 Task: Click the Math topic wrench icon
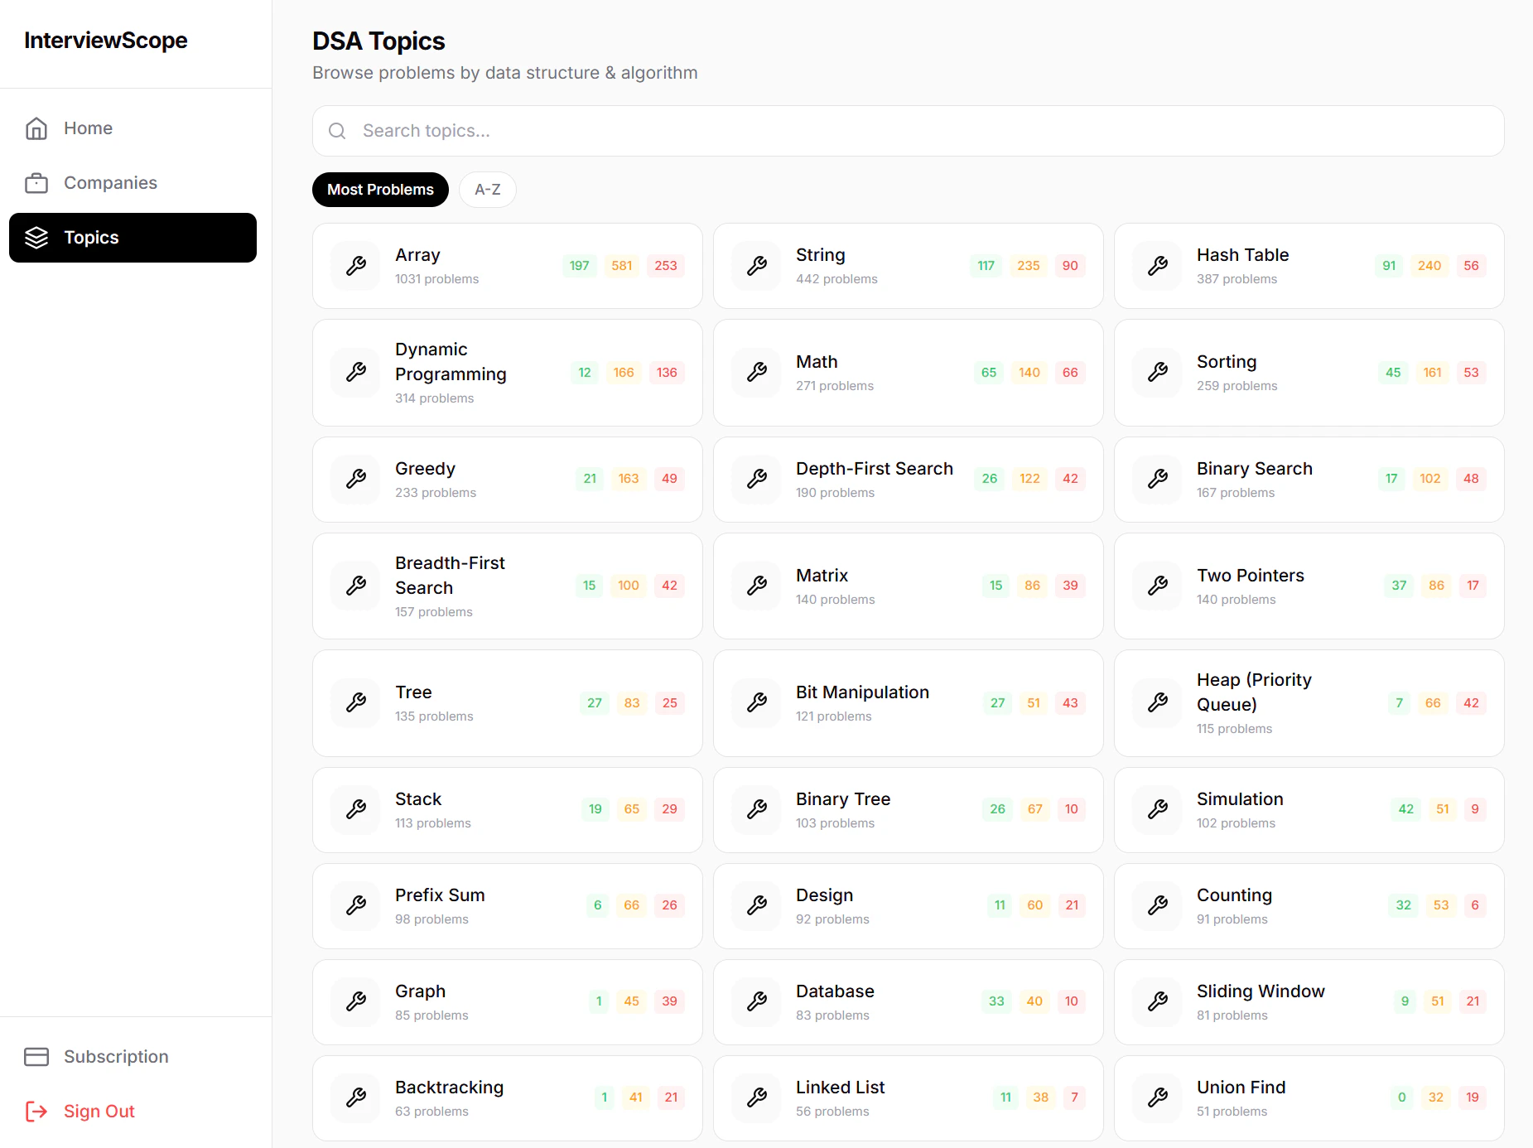(757, 373)
